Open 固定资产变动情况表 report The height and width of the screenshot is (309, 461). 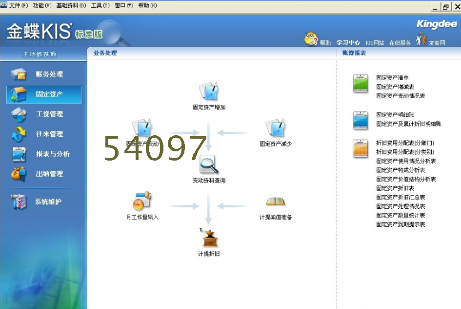click(x=401, y=96)
